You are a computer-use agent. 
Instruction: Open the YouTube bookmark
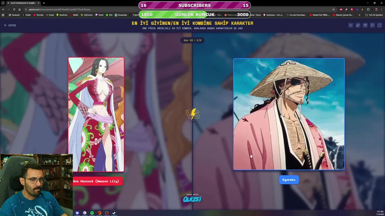38,15
